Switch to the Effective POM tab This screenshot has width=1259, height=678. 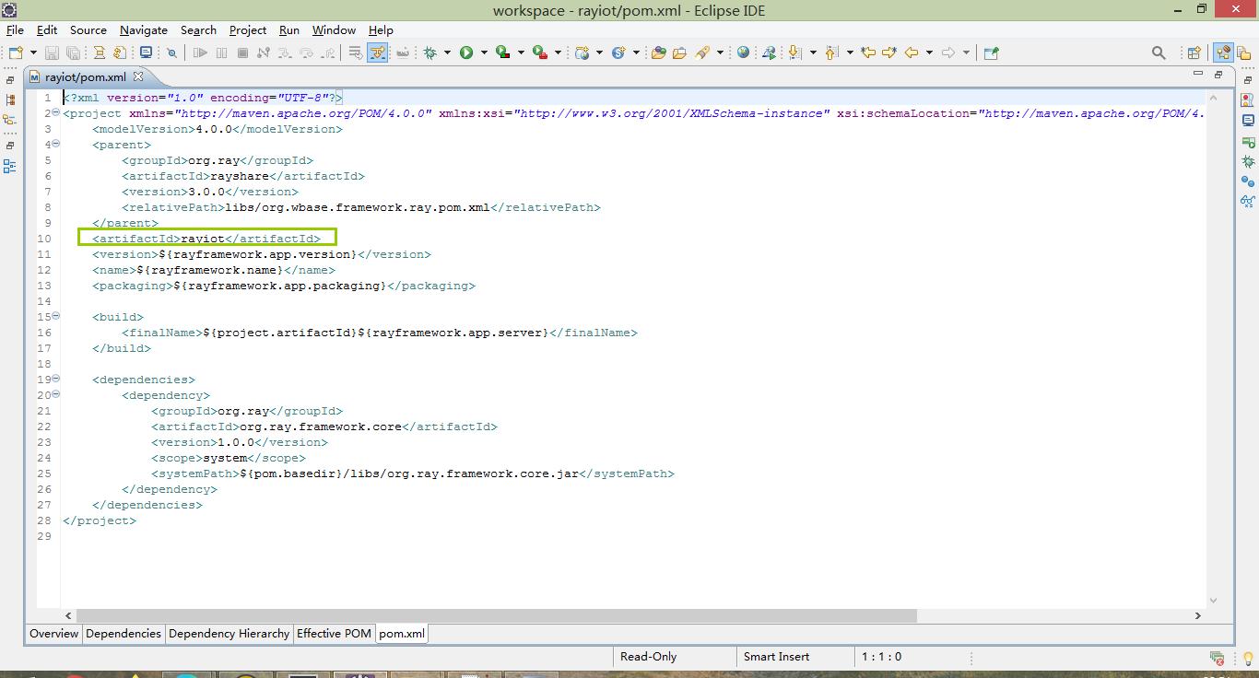click(334, 634)
